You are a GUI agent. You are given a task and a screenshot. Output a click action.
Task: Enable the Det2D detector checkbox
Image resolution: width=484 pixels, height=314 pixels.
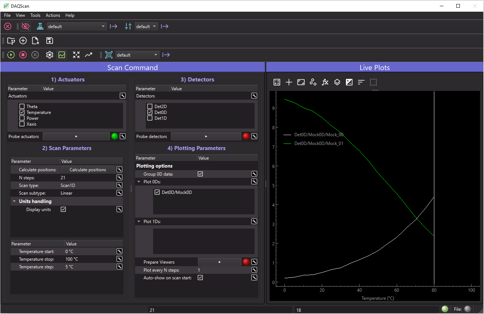coord(150,107)
